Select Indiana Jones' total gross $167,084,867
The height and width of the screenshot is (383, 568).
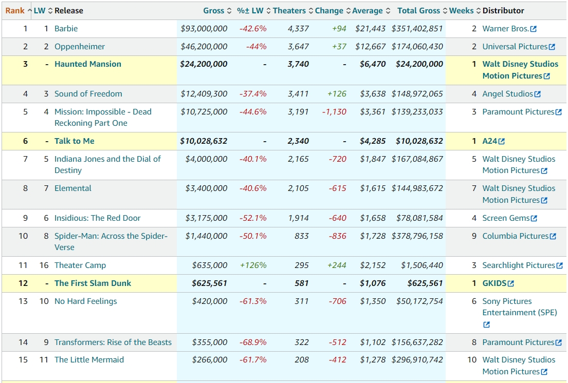click(x=417, y=159)
